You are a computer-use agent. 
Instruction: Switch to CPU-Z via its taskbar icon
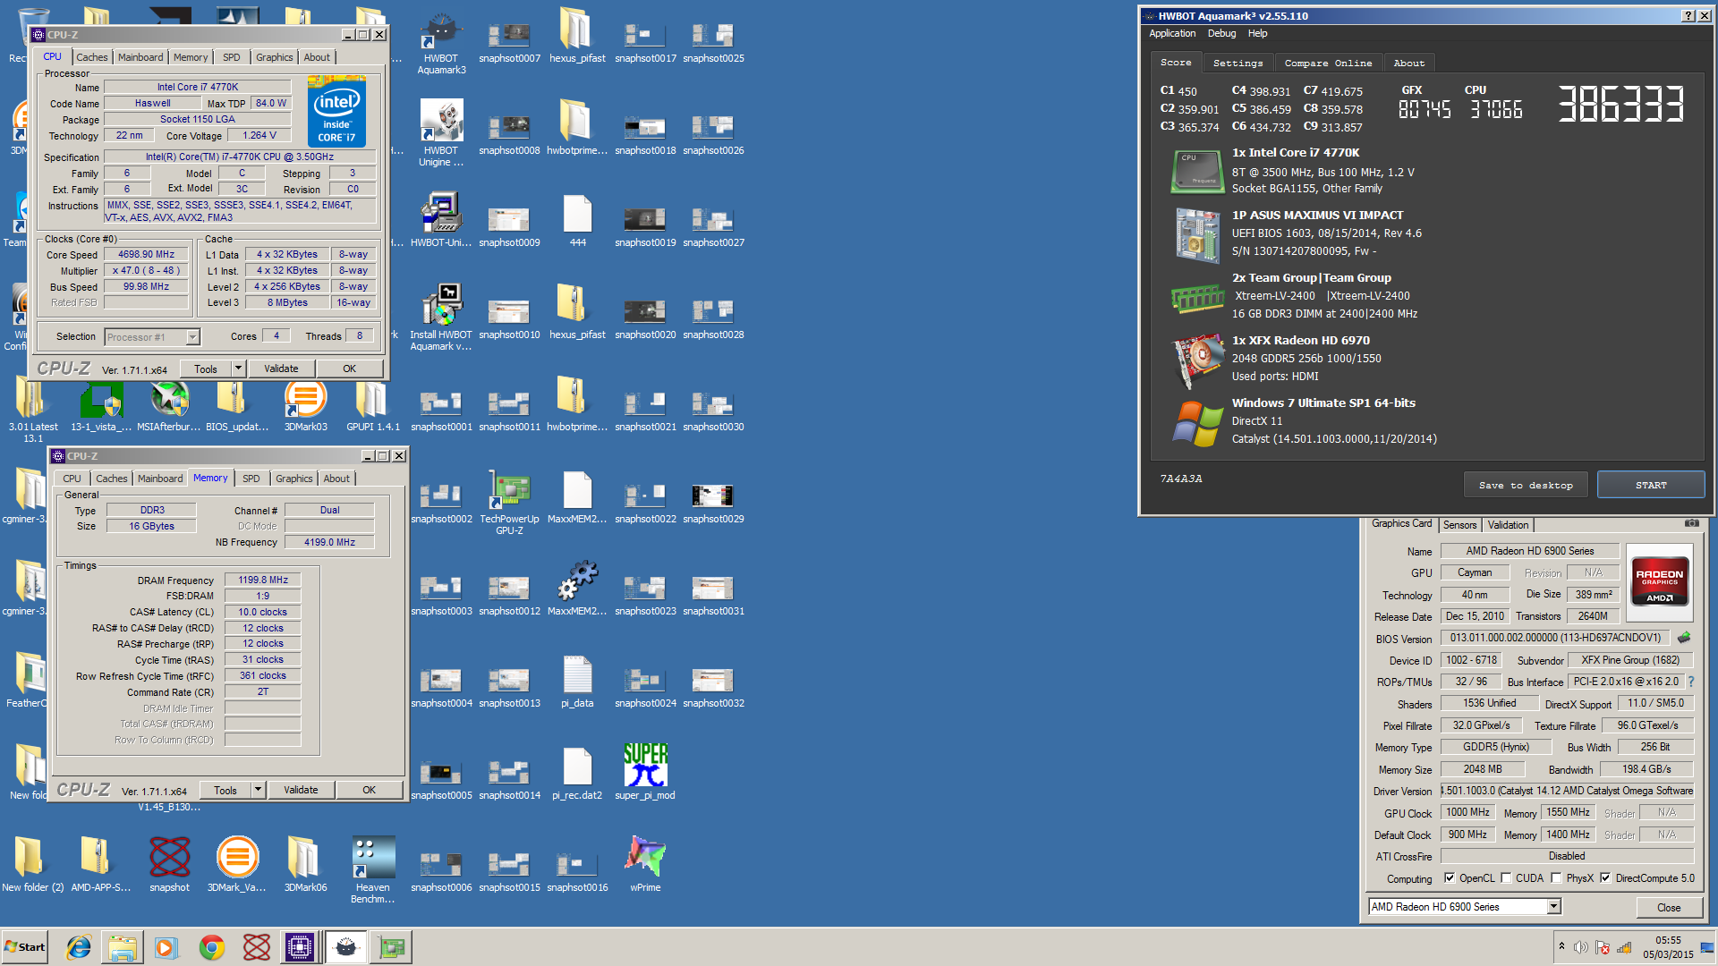tap(300, 947)
